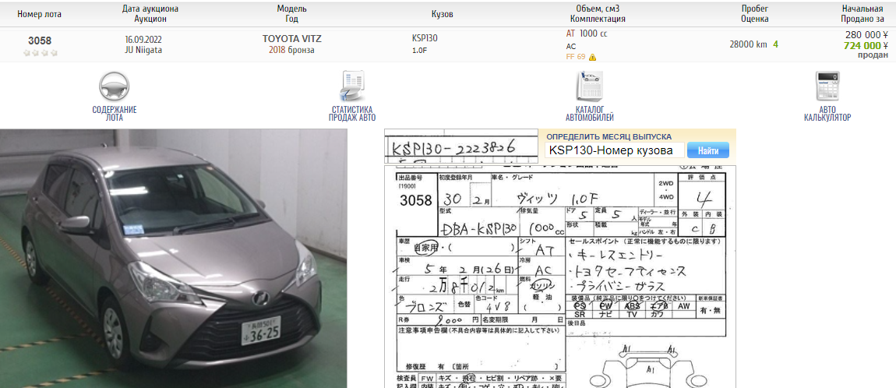Open the sales statistics report icon
Screen dimensions: 896x388
(352, 86)
